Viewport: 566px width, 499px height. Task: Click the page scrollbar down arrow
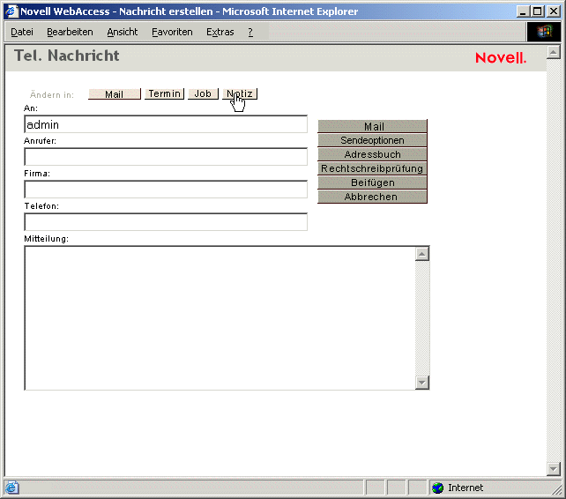[x=554, y=469]
